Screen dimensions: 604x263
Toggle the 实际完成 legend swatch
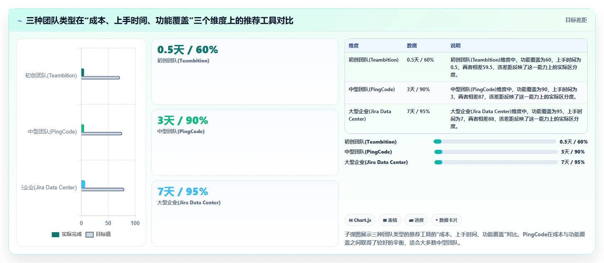55,234
